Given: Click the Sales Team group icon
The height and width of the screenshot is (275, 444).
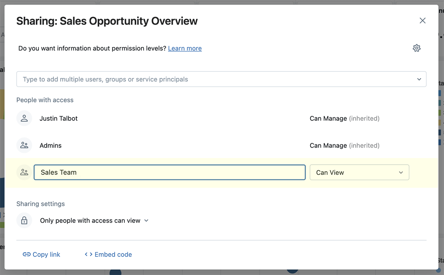Looking at the screenshot, I should (x=24, y=172).
